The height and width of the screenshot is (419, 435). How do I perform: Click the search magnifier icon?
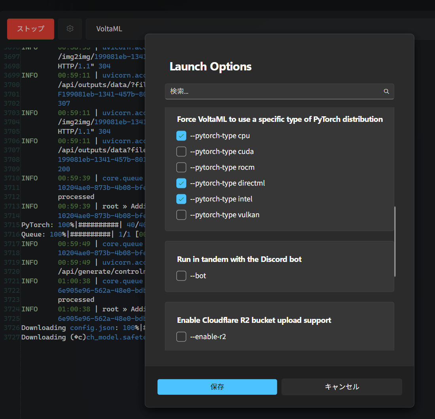(x=386, y=91)
